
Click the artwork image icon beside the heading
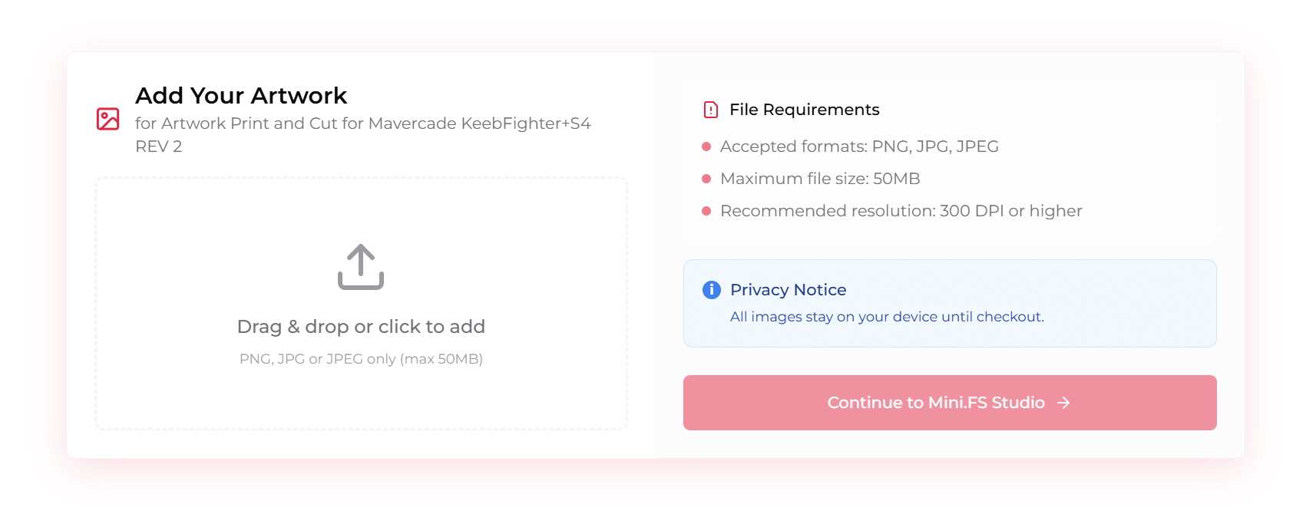coord(107,119)
